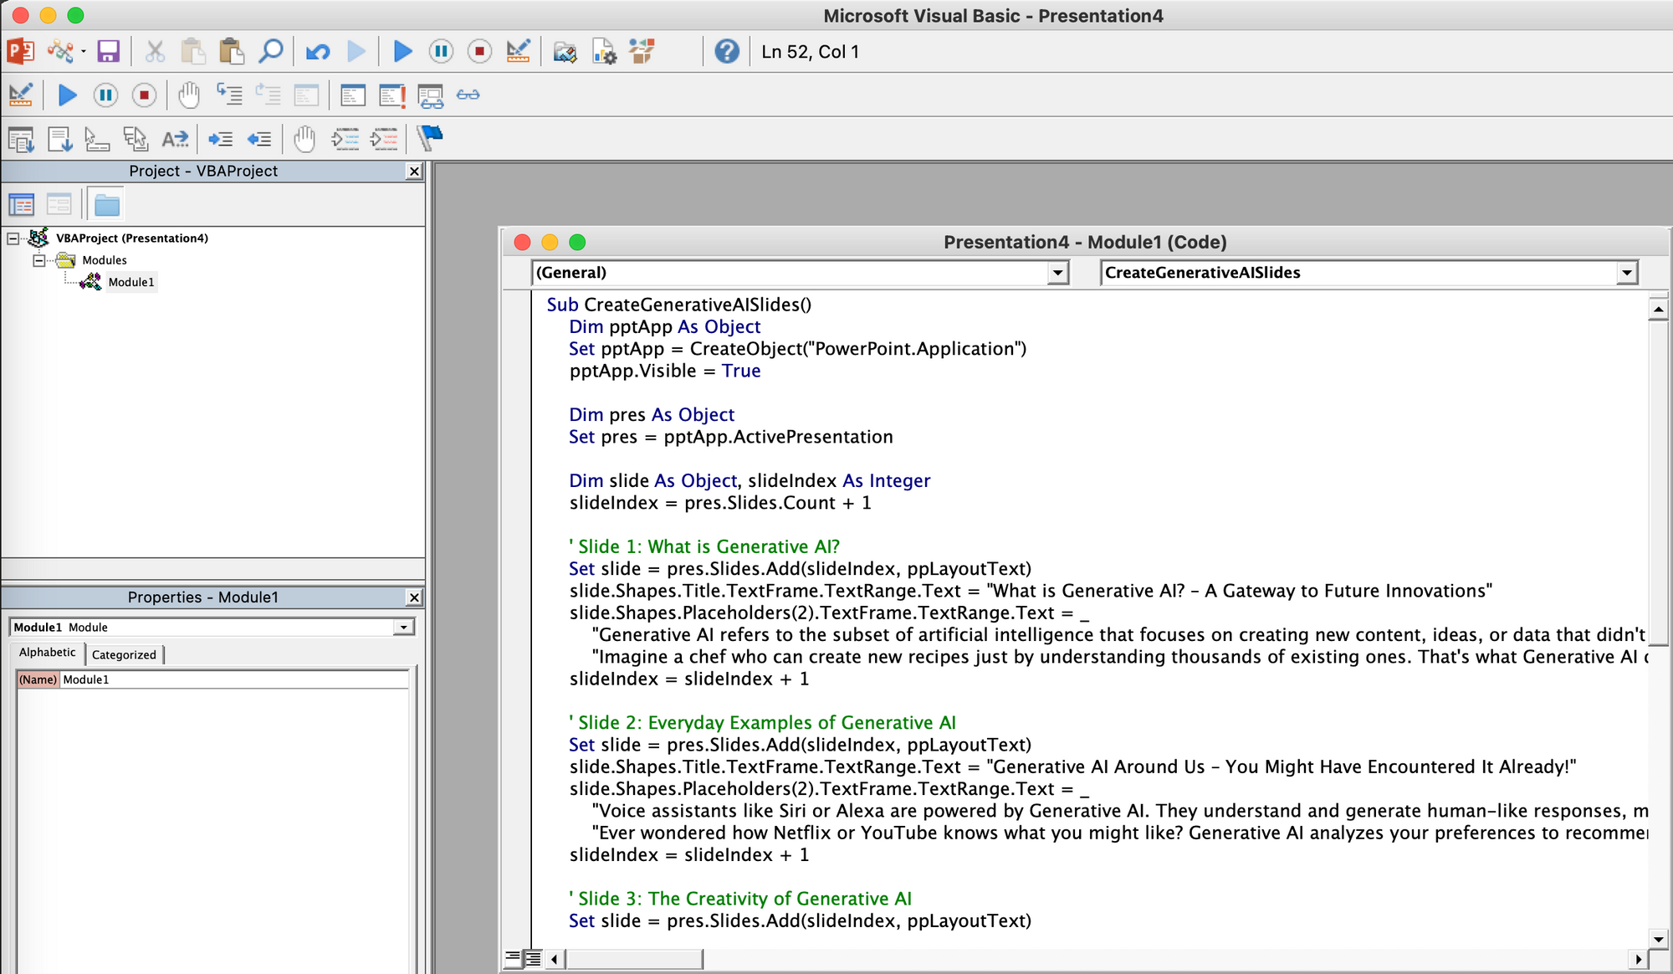The width and height of the screenshot is (1673, 974).
Task: Toggle a bookmark with the blue flag icon
Action: pyautogui.click(x=430, y=137)
